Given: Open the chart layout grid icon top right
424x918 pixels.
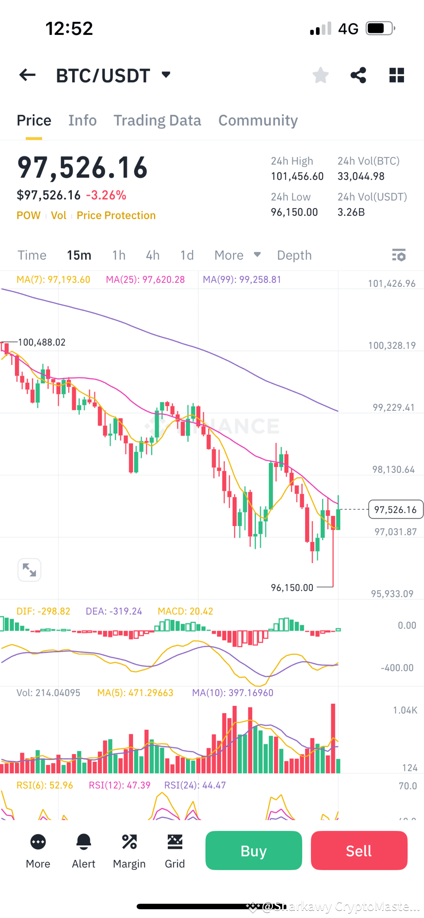Looking at the screenshot, I should click(x=396, y=75).
